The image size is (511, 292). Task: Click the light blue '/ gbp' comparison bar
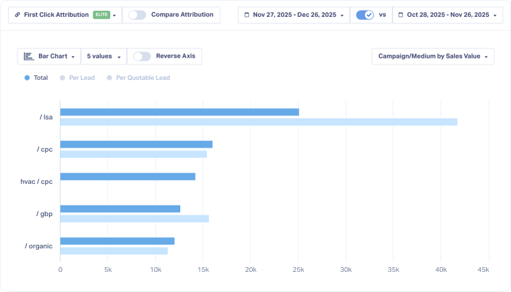click(134, 218)
